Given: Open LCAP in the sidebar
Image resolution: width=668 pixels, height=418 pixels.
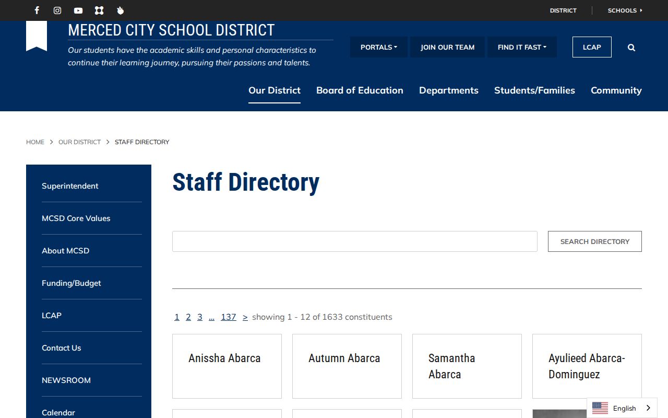Looking at the screenshot, I should 52,316.
